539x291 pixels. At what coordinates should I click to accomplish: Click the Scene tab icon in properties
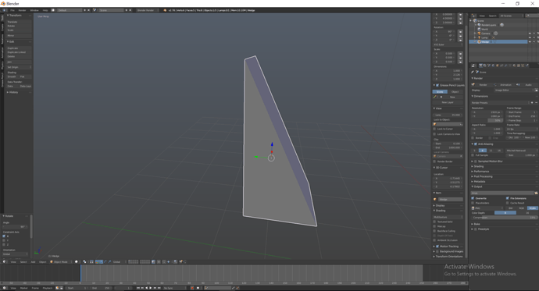click(x=488, y=66)
